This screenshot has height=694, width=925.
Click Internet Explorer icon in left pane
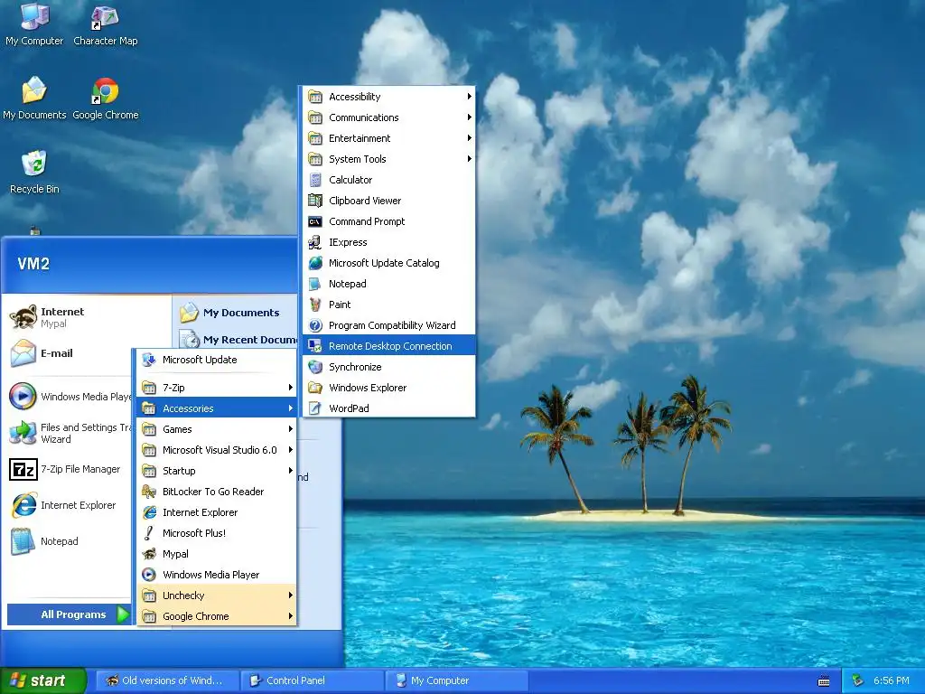[x=23, y=506]
